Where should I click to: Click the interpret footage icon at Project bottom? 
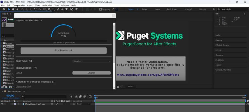[x=2, y=87]
